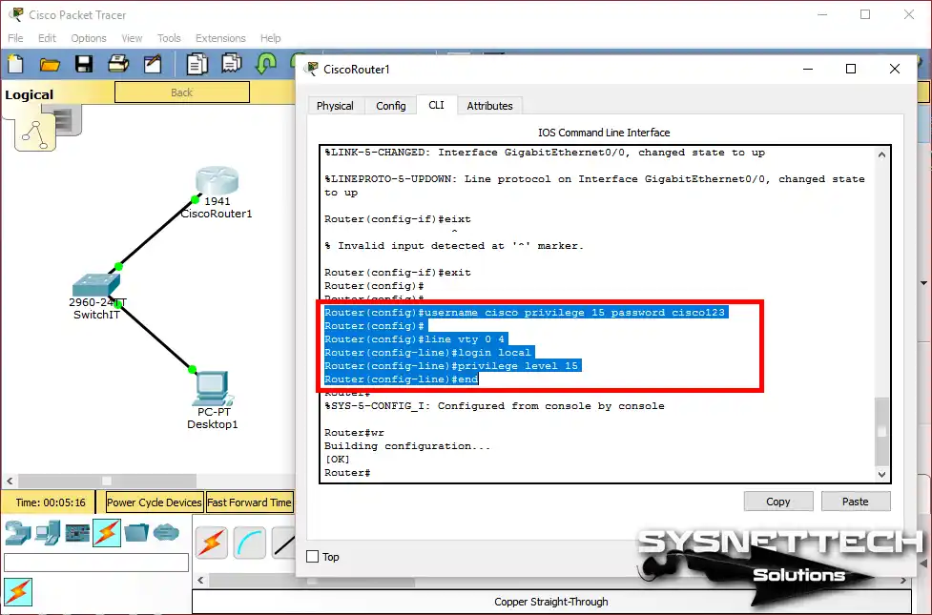Switch to the Config tab of CiscoRouter1
The image size is (932, 615).
(391, 105)
